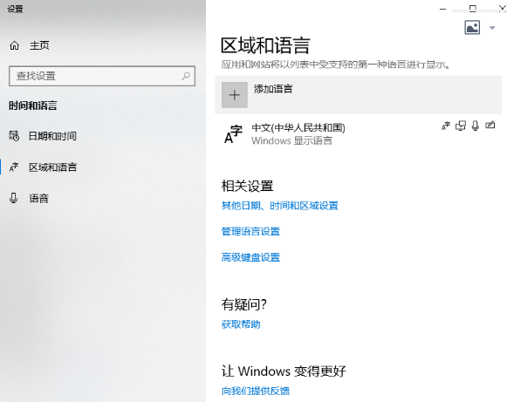The image size is (514, 402).
Task: Maximize the 设置 window
Action: pyautogui.click(x=472, y=9)
